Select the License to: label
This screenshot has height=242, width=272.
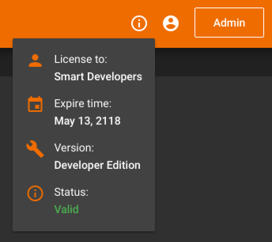pyautogui.click(x=81, y=59)
